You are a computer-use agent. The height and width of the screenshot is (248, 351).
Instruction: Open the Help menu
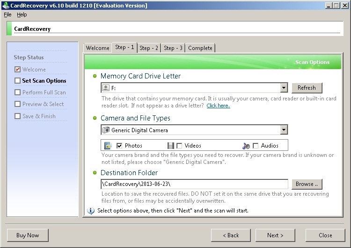[22, 15]
